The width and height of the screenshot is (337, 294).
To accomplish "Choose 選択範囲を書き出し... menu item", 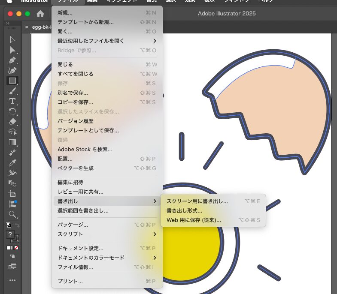I will [x=107, y=210].
